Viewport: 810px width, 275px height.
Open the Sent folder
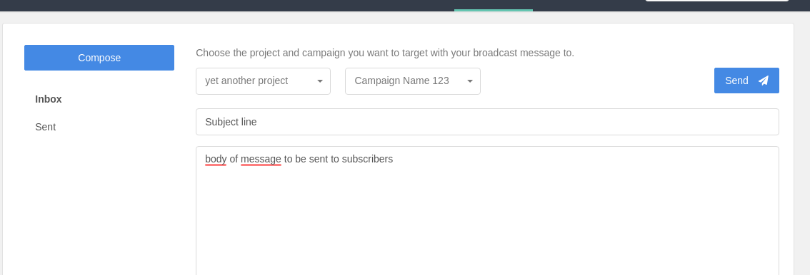(x=46, y=127)
